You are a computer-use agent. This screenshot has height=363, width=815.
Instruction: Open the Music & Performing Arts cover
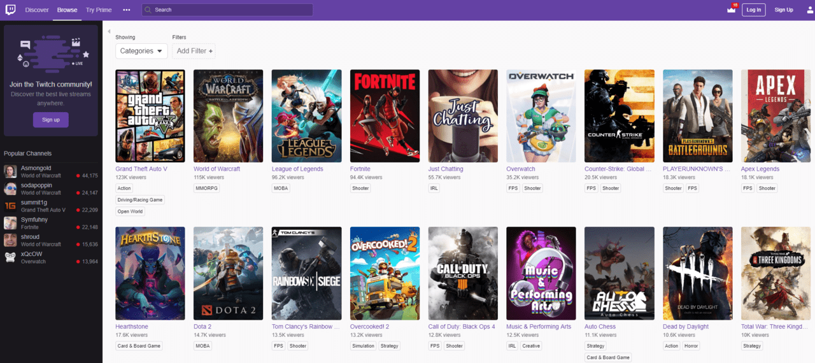click(x=541, y=273)
